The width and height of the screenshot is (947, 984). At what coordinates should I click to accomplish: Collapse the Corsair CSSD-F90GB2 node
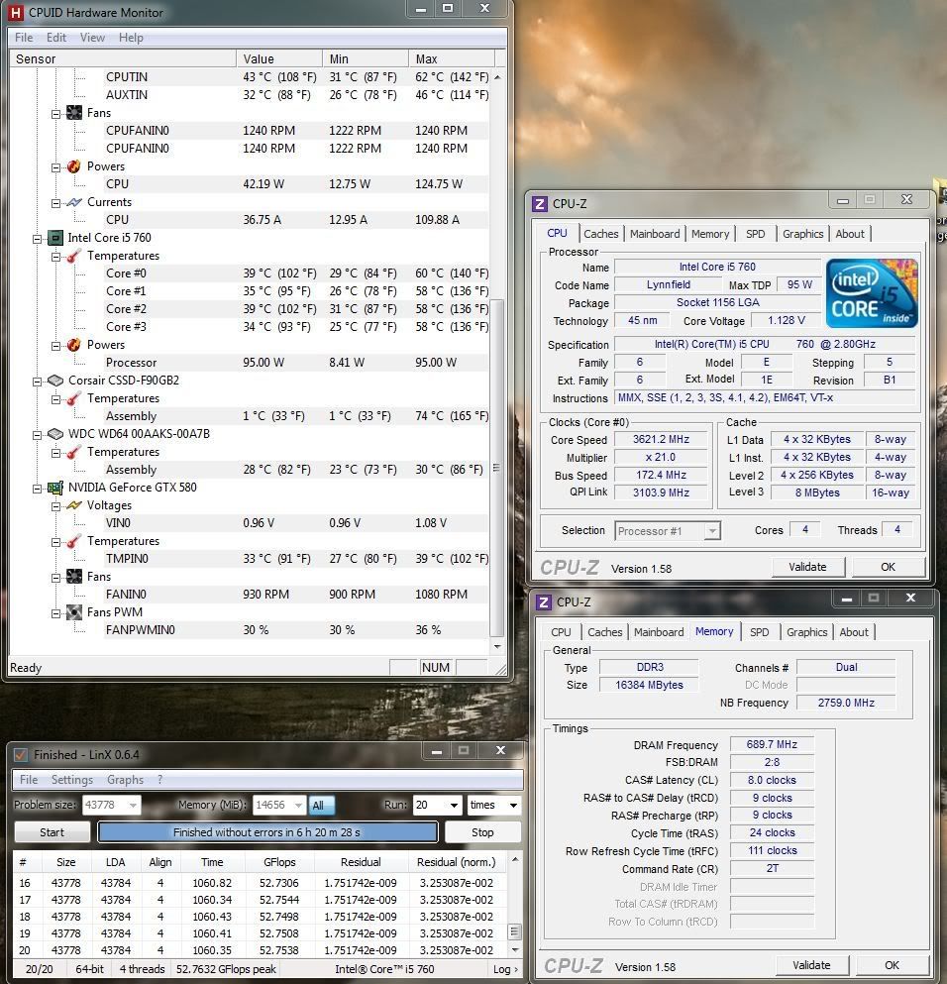37,381
